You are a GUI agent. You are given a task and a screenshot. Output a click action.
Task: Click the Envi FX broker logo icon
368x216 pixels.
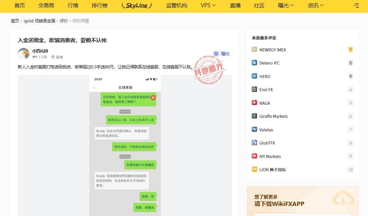pyautogui.click(x=254, y=89)
